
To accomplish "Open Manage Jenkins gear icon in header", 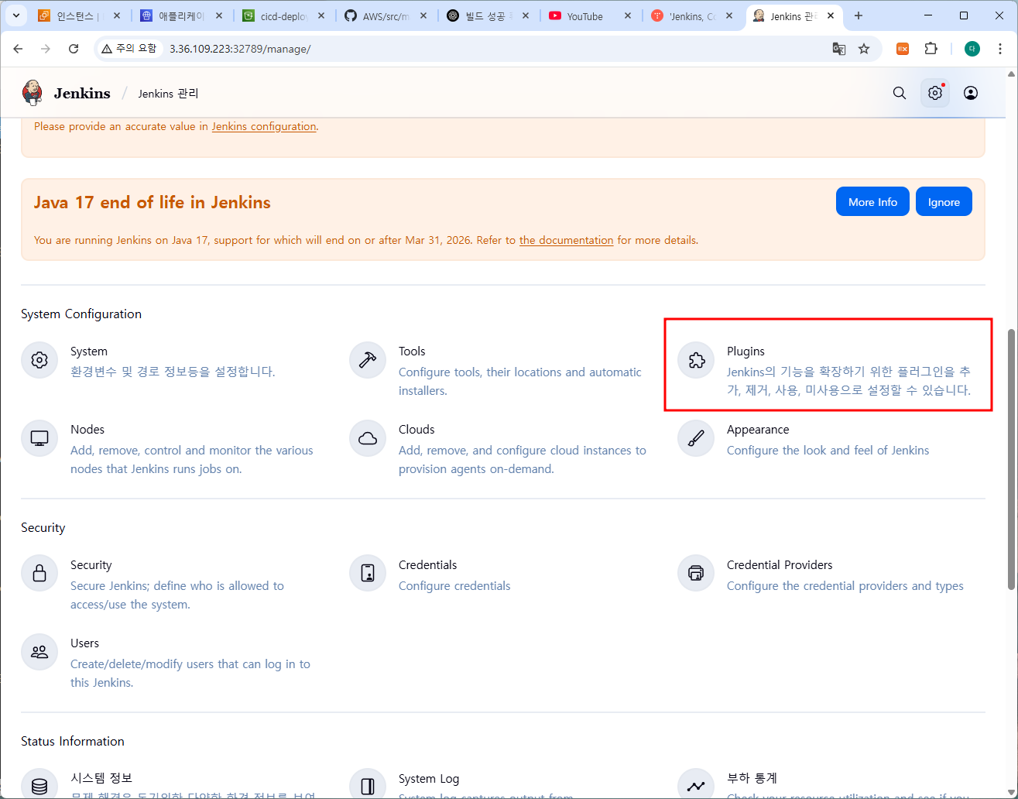I will pos(935,93).
